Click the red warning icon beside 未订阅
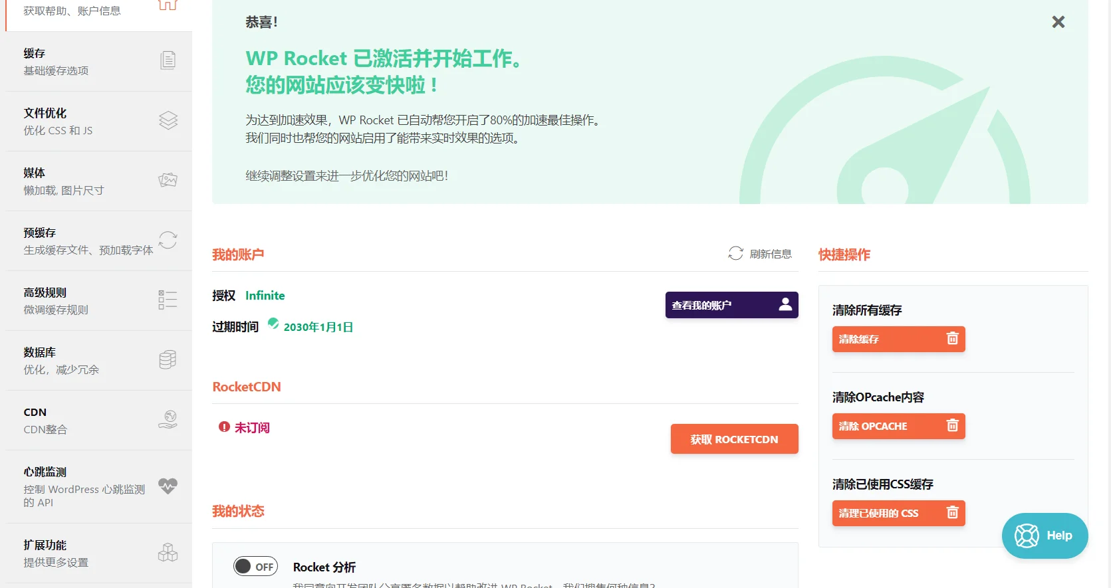This screenshot has width=1111, height=588. 224,427
